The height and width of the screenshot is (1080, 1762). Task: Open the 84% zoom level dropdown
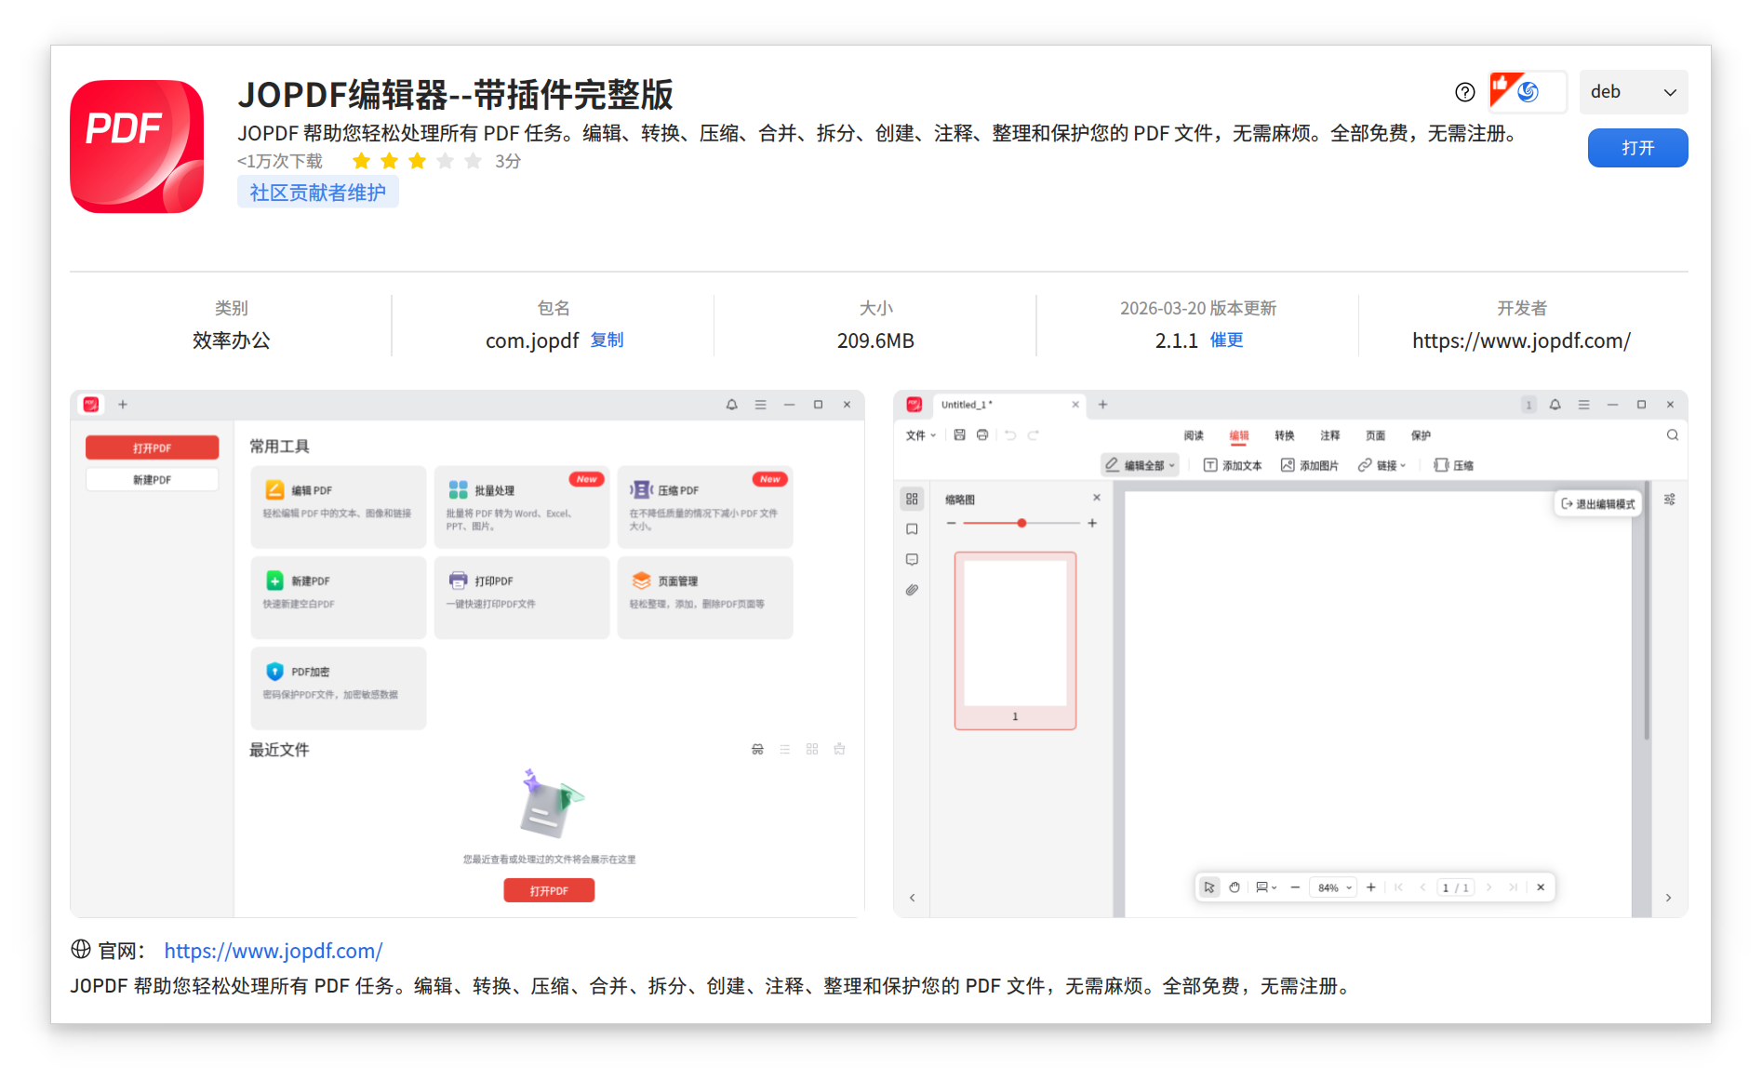[x=1333, y=887]
